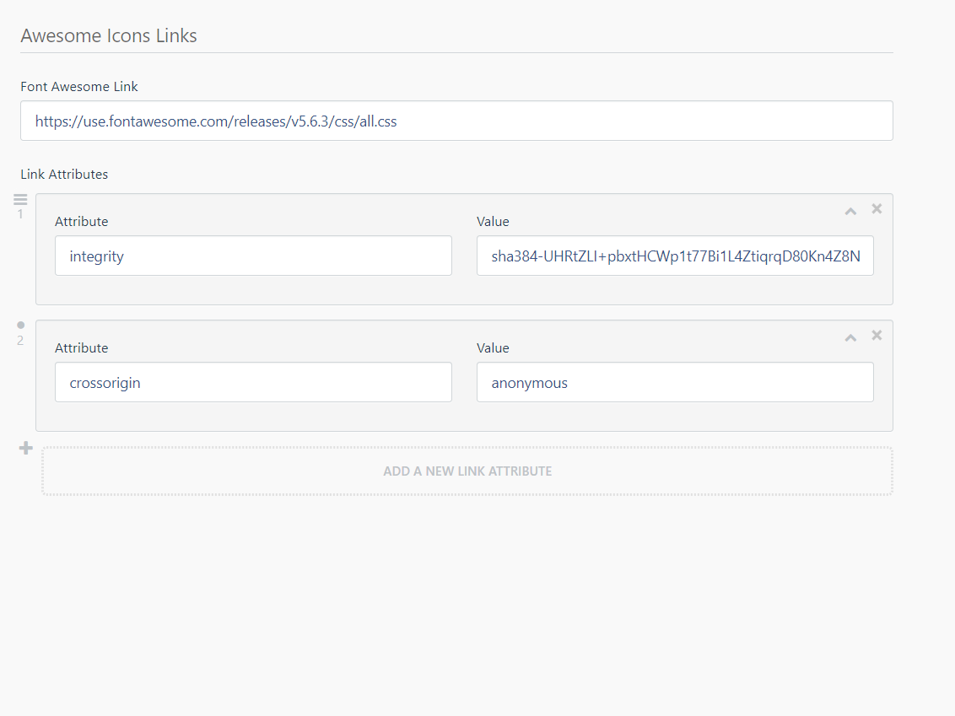Click Add a New Link Attribute button

[x=467, y=471]
